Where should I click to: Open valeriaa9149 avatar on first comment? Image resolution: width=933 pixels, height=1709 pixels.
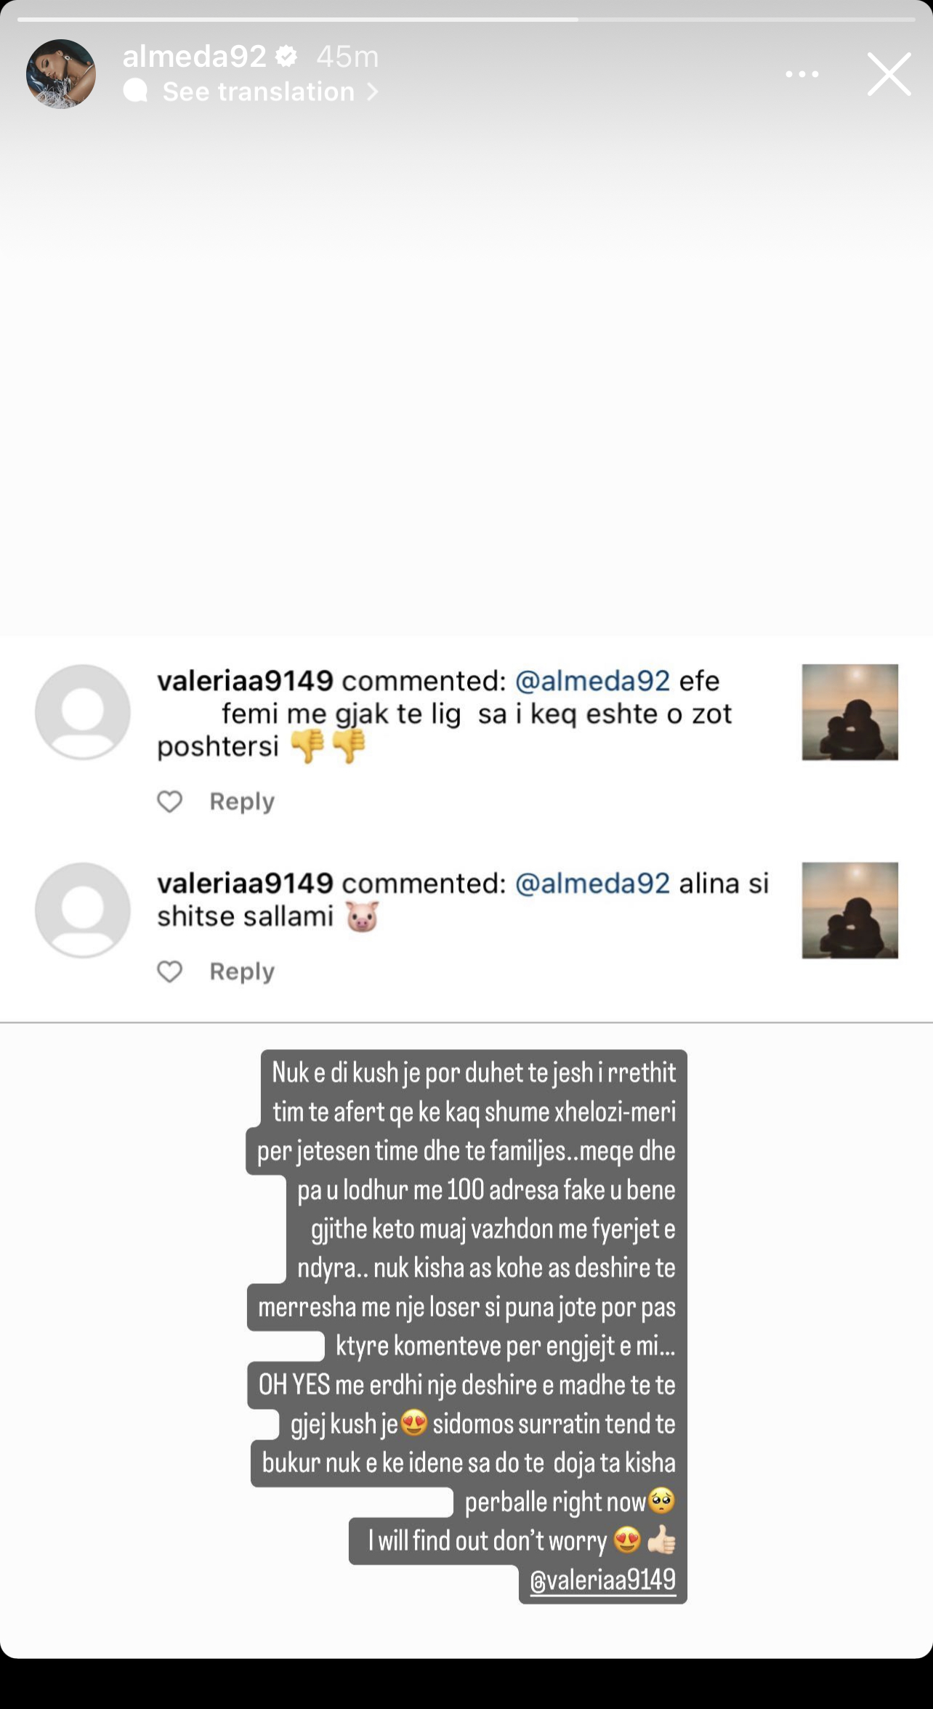(x=83, y=712)
